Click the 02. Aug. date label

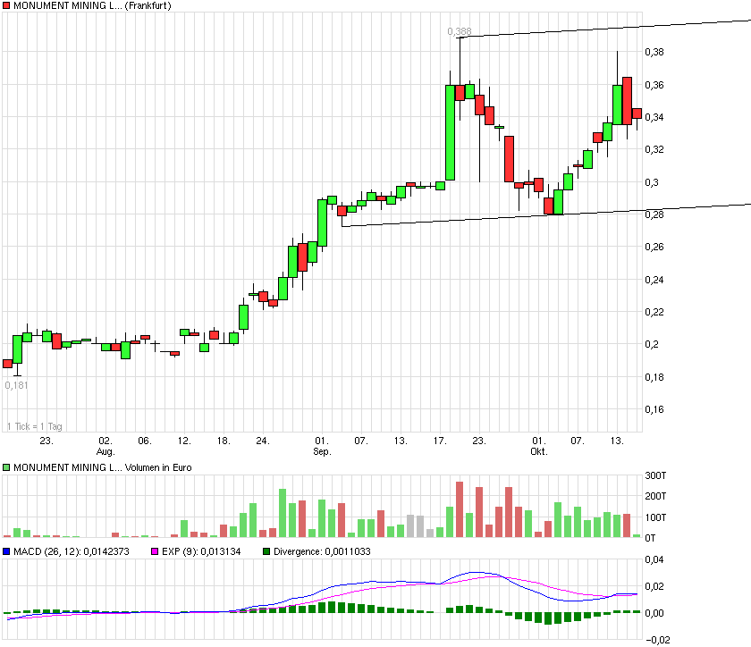tap(105, 446)
